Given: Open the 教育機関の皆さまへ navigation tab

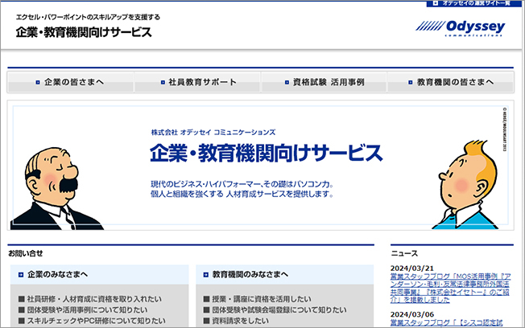Looking at the screenshot, I should click(x=451, y=82).
